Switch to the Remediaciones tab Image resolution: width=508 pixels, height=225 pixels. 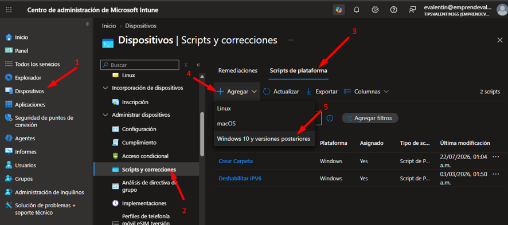(238, 70)
